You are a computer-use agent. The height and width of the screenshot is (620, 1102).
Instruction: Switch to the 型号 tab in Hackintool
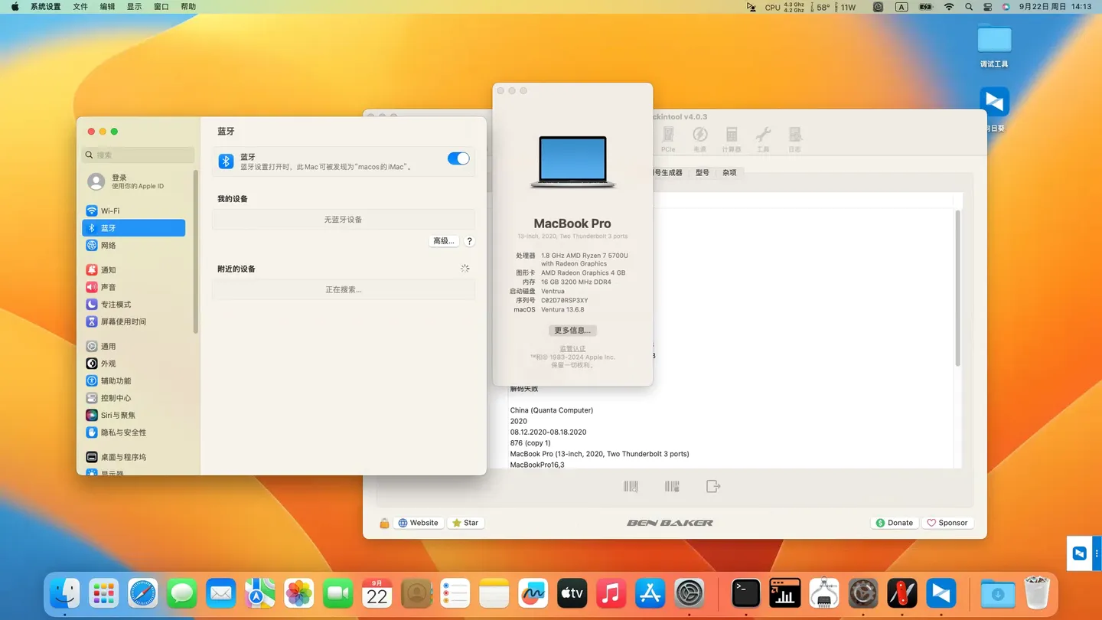703,172
